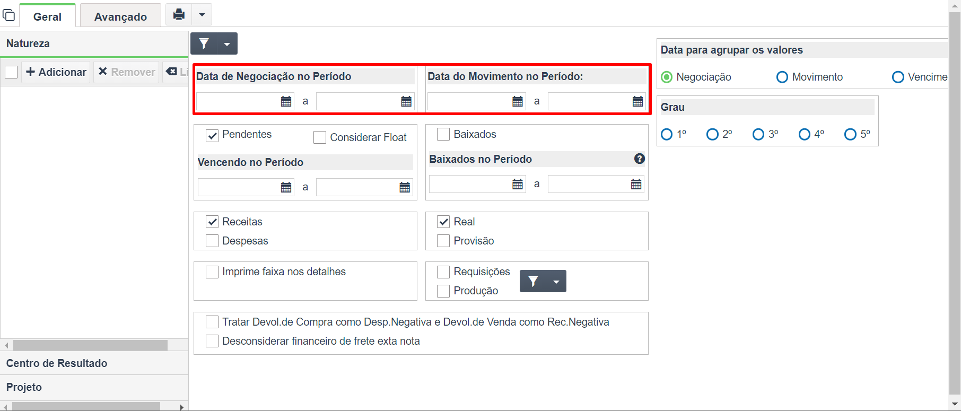Click the funnel icon beside Requisições
The width and height of the screenshot is (961, 411).
point(533,281)
